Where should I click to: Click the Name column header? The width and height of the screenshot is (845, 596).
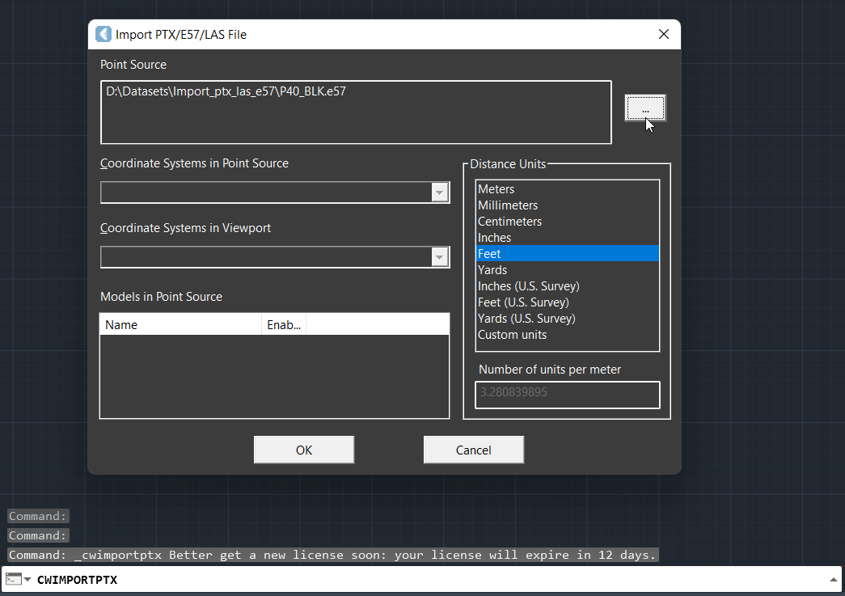(180, 325)
